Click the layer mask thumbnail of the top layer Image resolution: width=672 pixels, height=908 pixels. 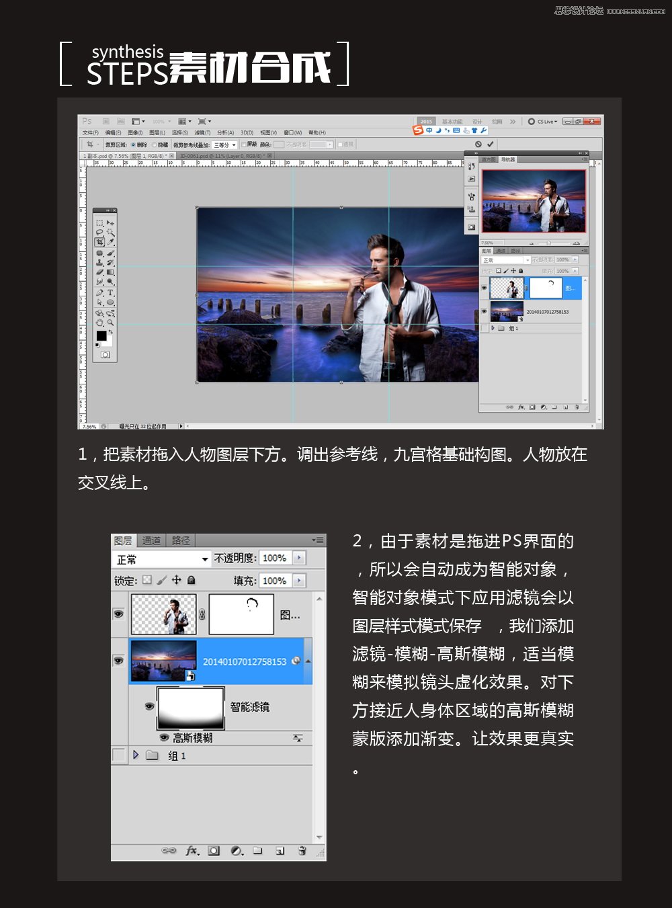241,614
